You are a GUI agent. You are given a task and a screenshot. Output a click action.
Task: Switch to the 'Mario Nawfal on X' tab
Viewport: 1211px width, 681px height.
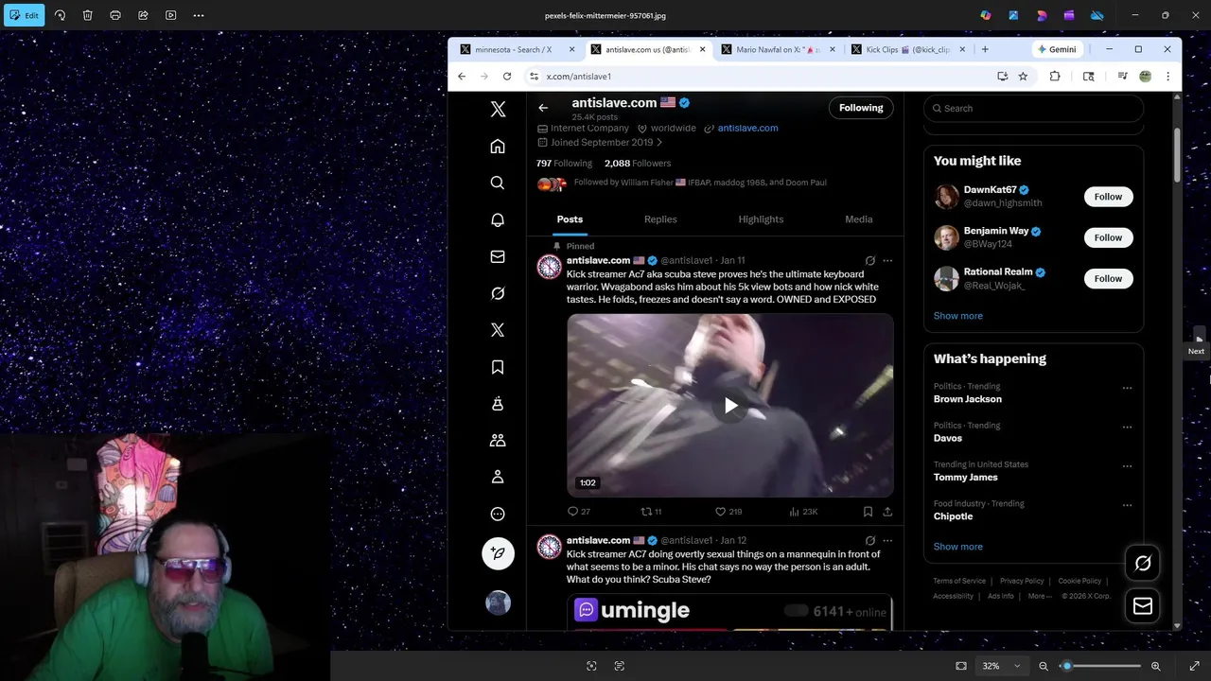point(779,49)
